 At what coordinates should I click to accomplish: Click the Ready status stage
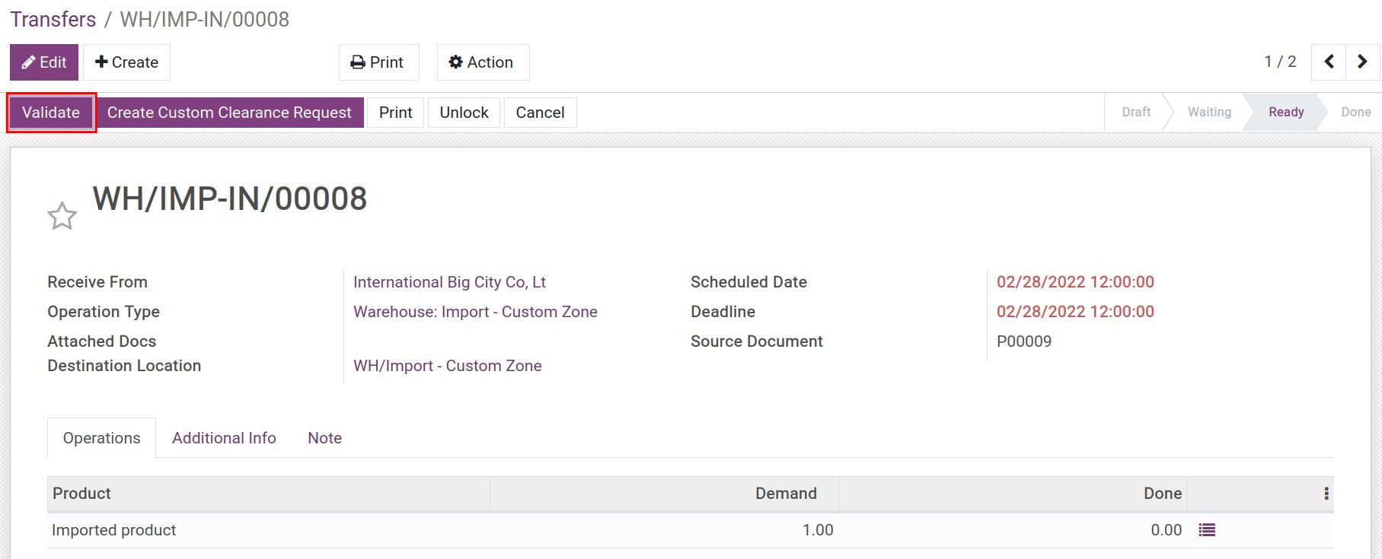[x=1285, y=113]
